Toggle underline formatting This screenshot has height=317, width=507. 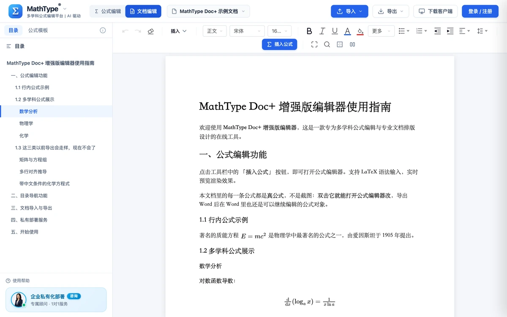point(335,31)
